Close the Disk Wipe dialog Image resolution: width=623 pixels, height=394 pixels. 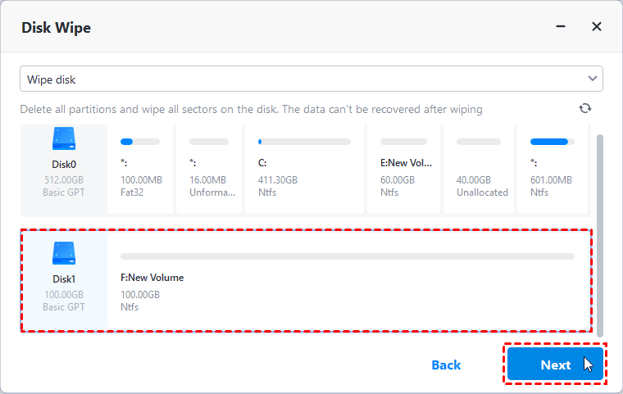(x=597, y=27)
